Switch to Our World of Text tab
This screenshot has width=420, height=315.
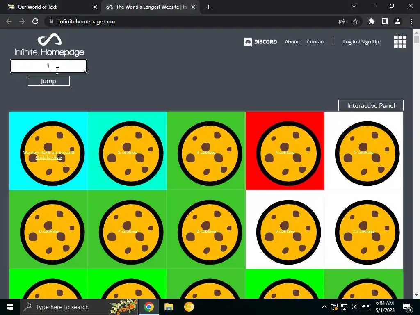pos(51,7)
